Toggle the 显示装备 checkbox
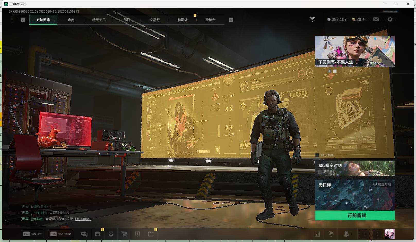The width and height of the screenshot is (416, 242). point(317,155)
